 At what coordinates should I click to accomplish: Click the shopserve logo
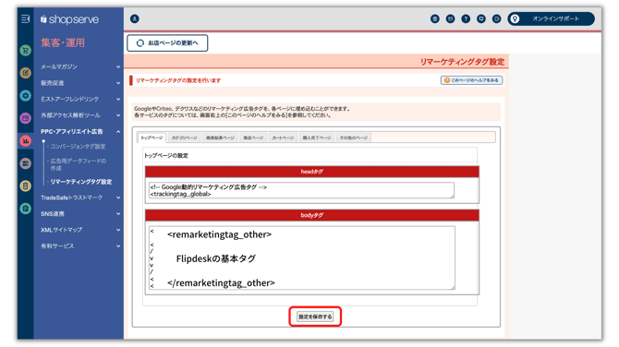[70, 19]
